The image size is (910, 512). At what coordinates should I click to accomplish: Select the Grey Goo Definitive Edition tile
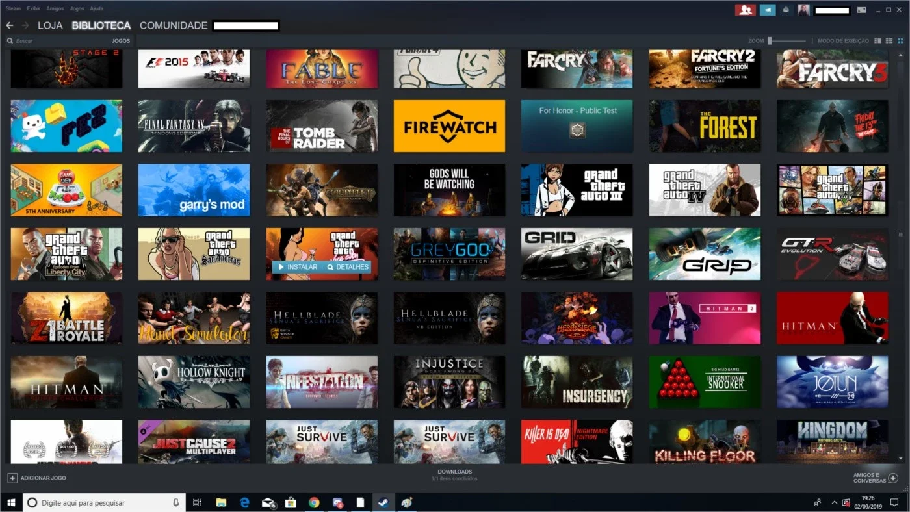pyautogui.click(x=449, y=254)
